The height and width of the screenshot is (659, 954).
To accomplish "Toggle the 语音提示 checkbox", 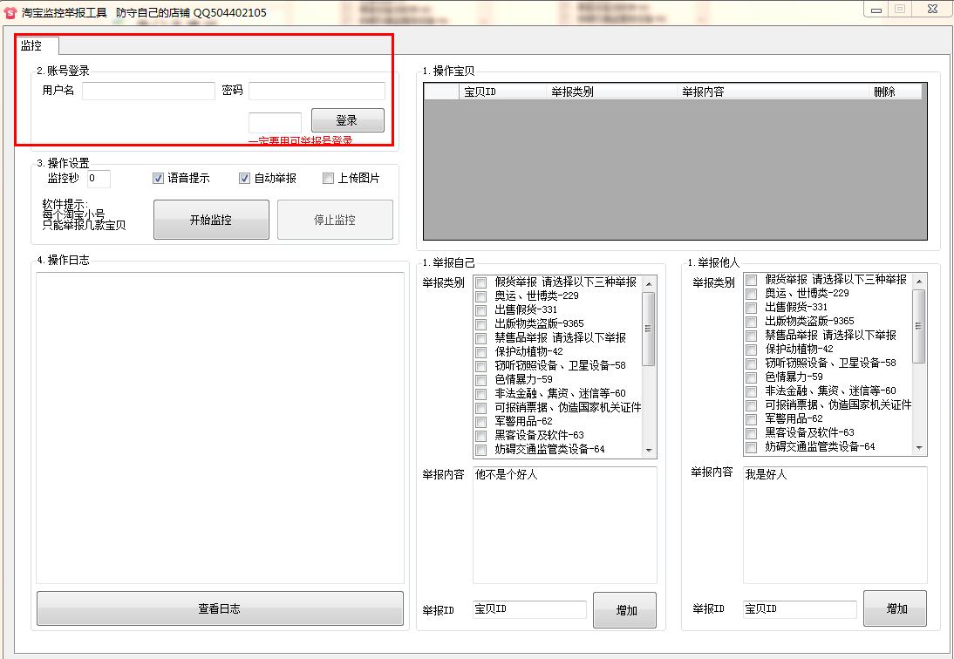I will pyautogui.click(x=158, y=178).
